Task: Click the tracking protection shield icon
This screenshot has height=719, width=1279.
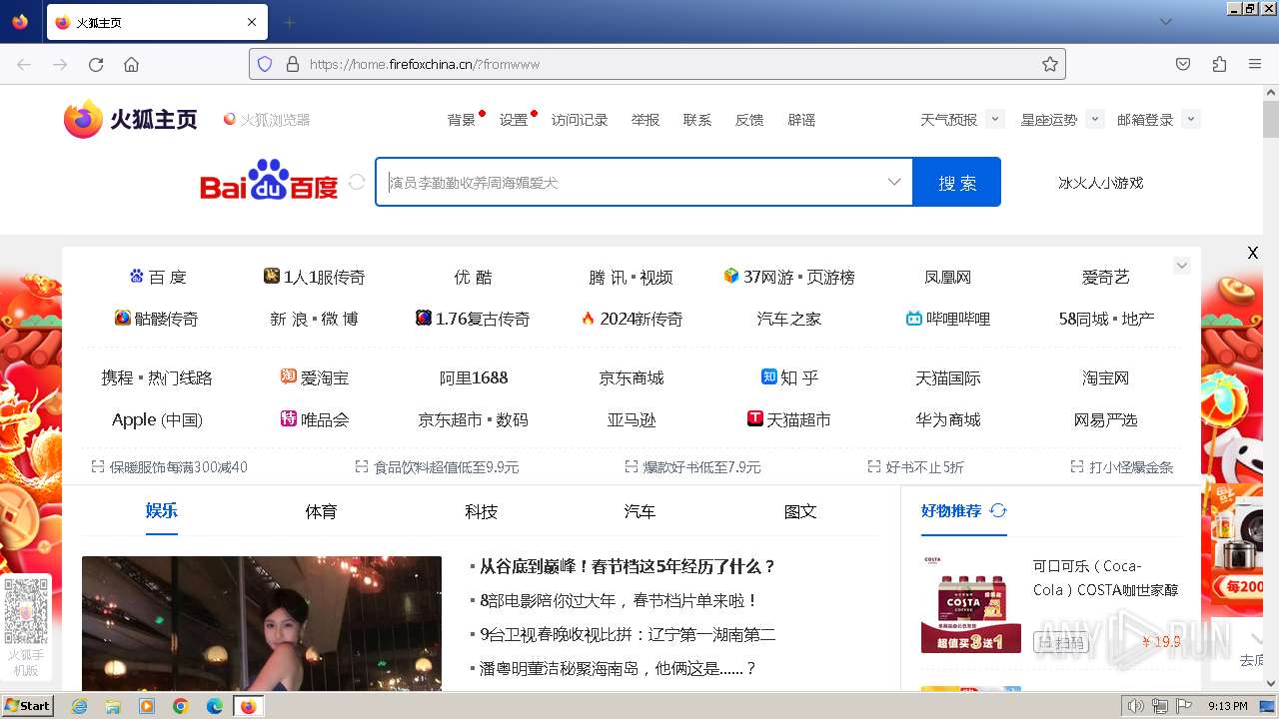Action: coord(265,64)
